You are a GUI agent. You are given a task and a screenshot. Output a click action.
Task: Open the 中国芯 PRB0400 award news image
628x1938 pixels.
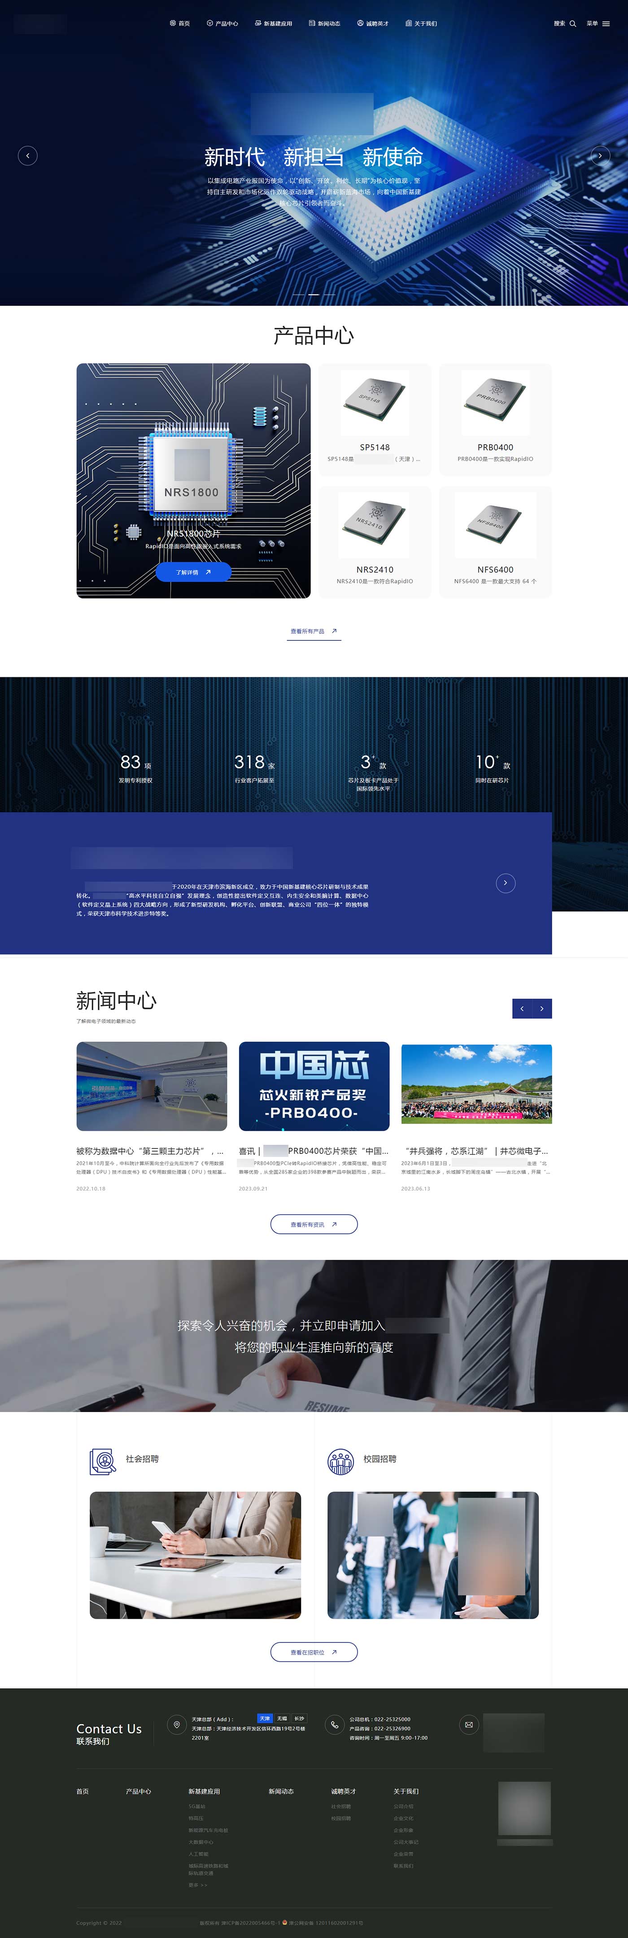tap(314, 1086)
